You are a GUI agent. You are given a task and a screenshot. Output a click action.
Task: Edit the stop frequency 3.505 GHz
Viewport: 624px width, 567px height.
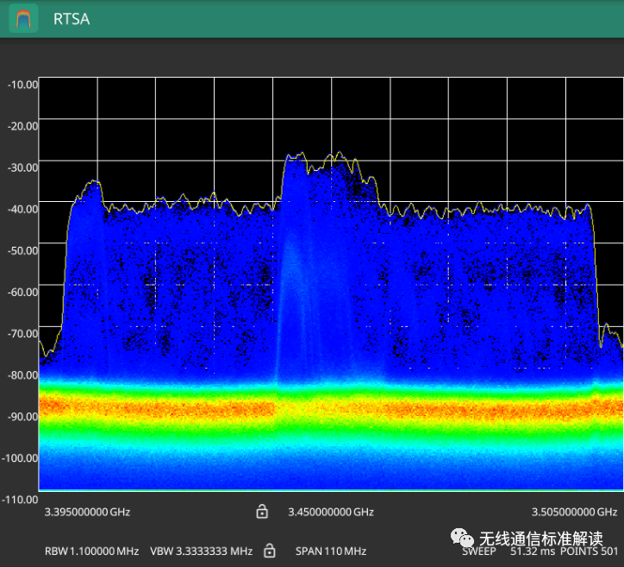pos(573,512)
